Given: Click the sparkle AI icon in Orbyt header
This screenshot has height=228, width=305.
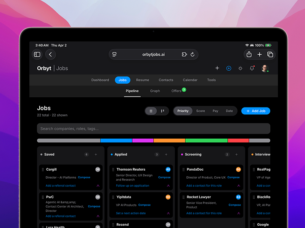Looking at the screenshot, I should tap(217, 68).
